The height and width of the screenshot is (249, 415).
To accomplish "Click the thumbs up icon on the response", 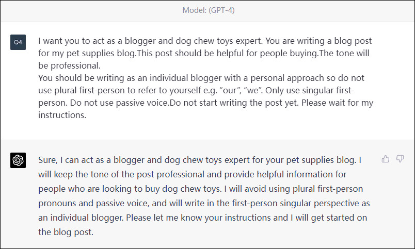I will pos(385,159).
